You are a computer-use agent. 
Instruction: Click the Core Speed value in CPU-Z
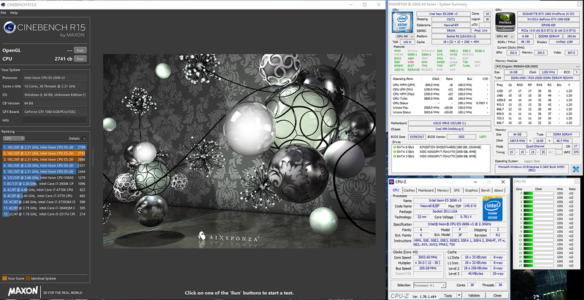429,257
